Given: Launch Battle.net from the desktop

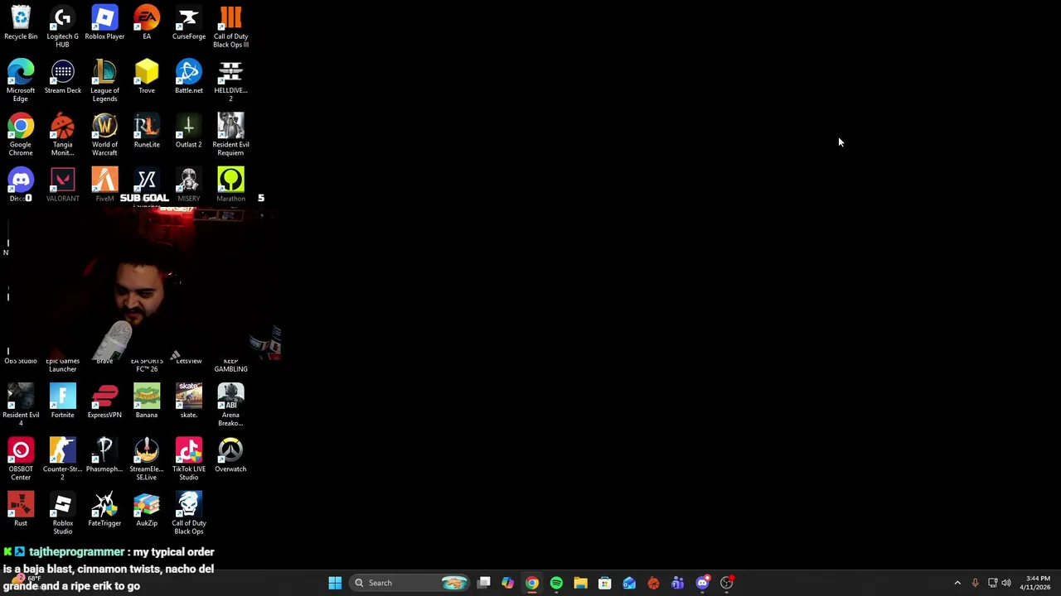Looking at the screenshot, I should [189, 77].
